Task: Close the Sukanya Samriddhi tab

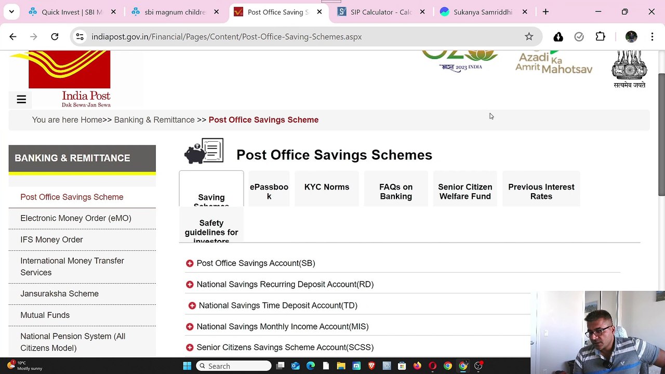Action: (525, 12)
